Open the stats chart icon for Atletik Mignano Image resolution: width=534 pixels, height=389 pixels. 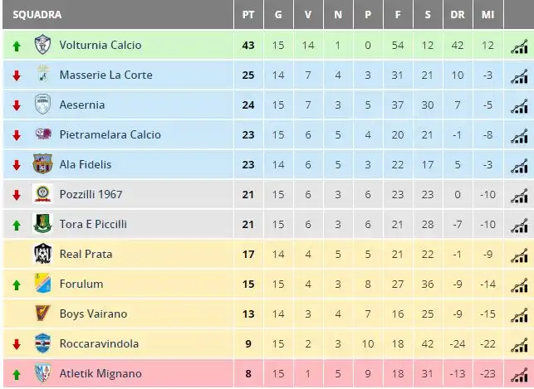(x=519, y=376)
